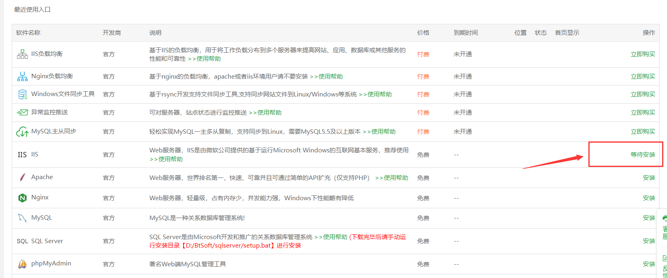Click the MySQL主从同步 name text

click(54, 131)
